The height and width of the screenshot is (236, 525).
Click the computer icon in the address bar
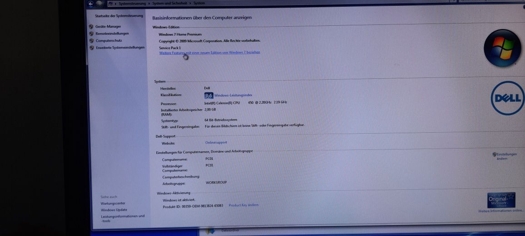click(111, 4)
